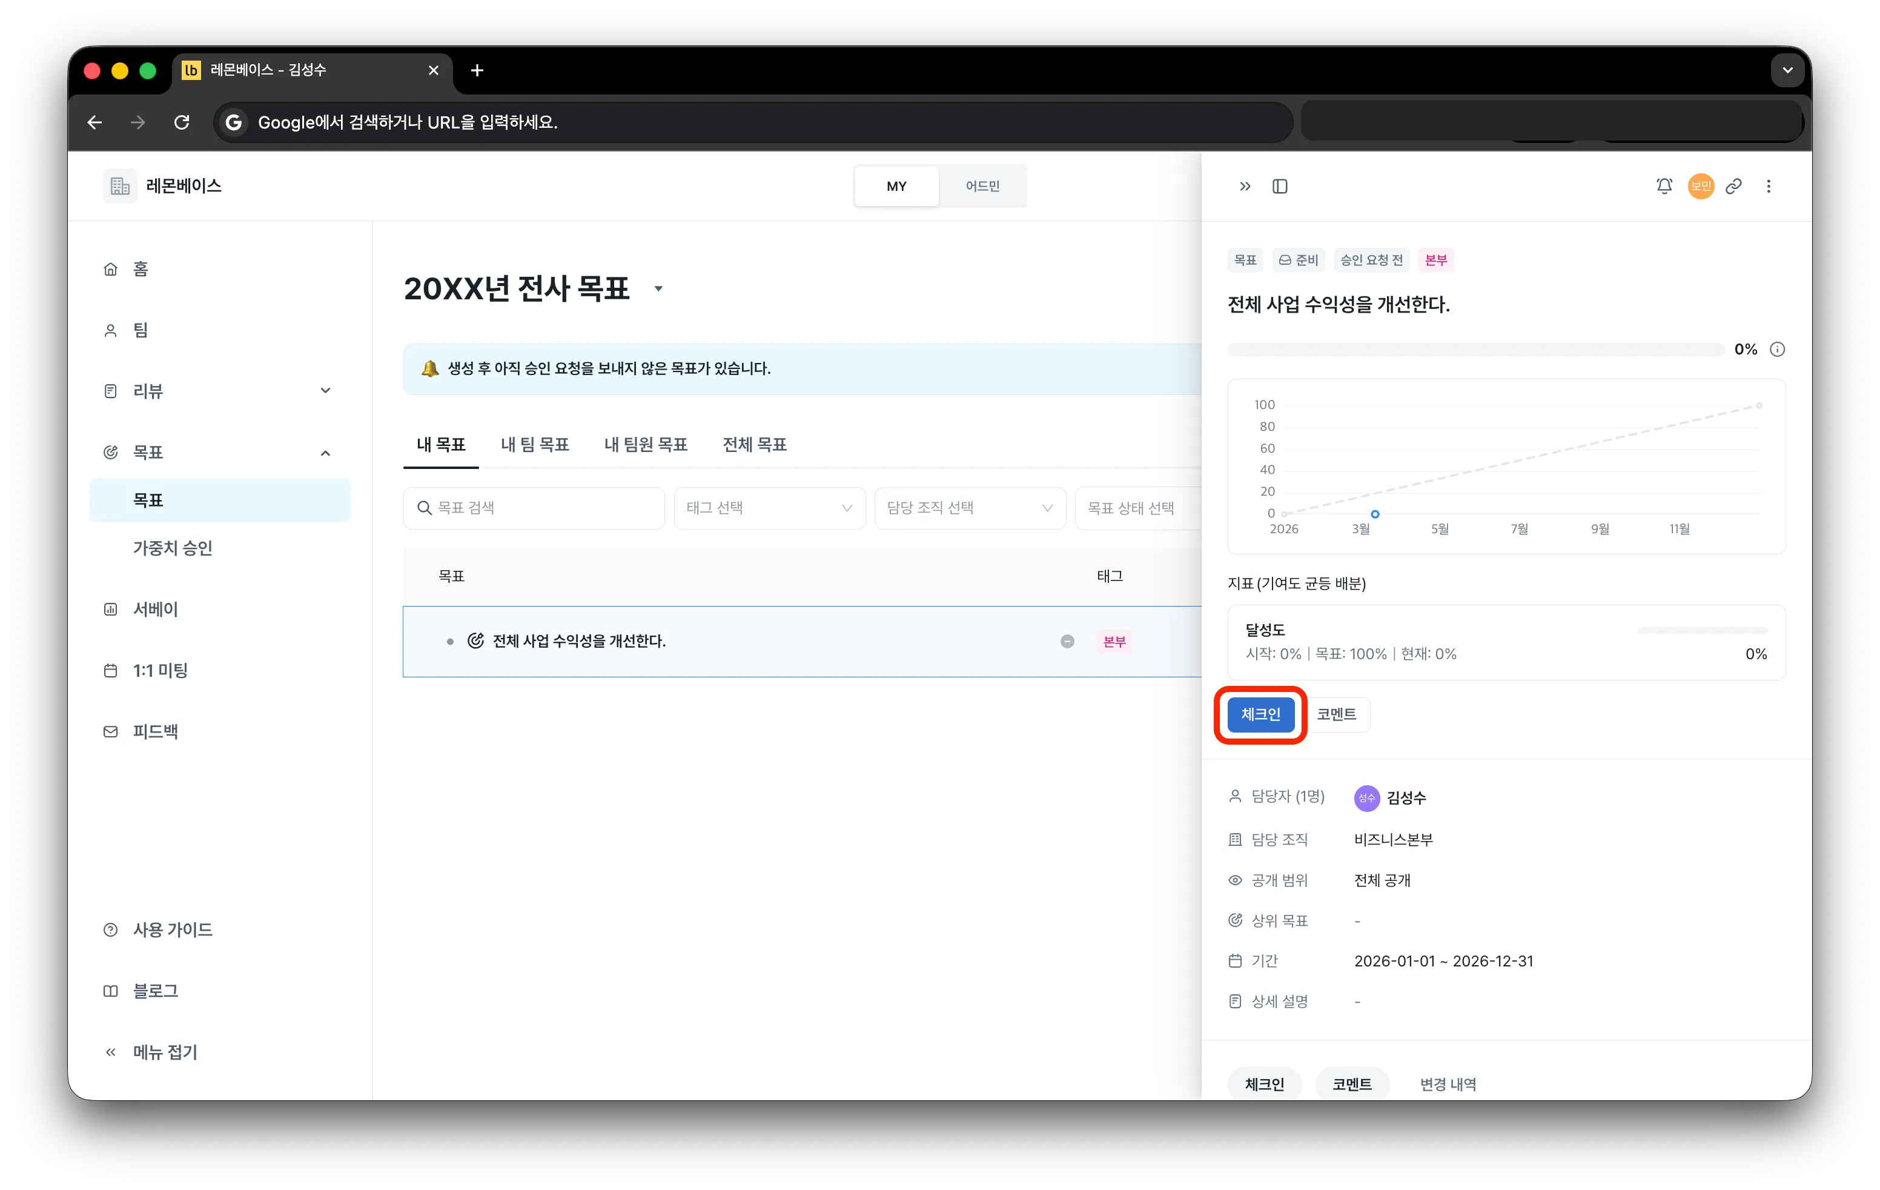
Task: Collapse detail panel with double-arrow icon
Action: (1245, 186)
